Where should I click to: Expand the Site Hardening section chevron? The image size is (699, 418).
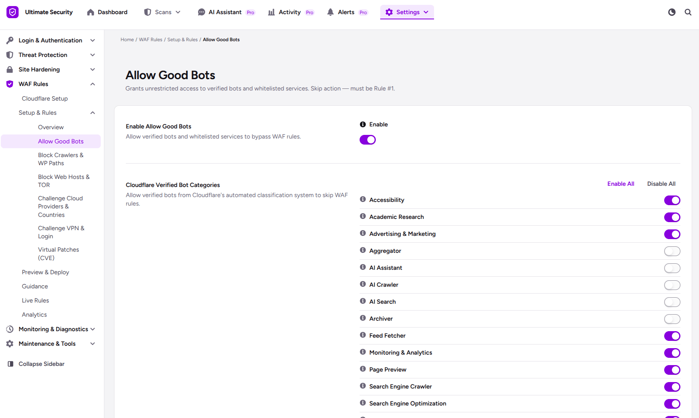(x=93, y=69)
